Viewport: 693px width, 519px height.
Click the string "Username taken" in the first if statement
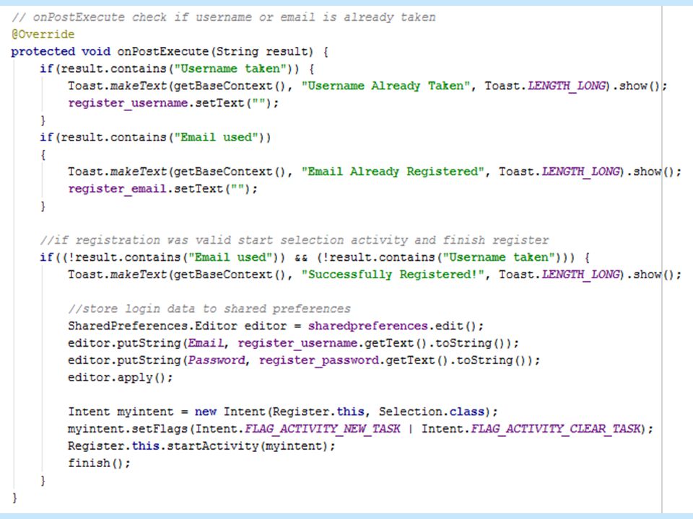pyautogui.click(x=231, y=69)
